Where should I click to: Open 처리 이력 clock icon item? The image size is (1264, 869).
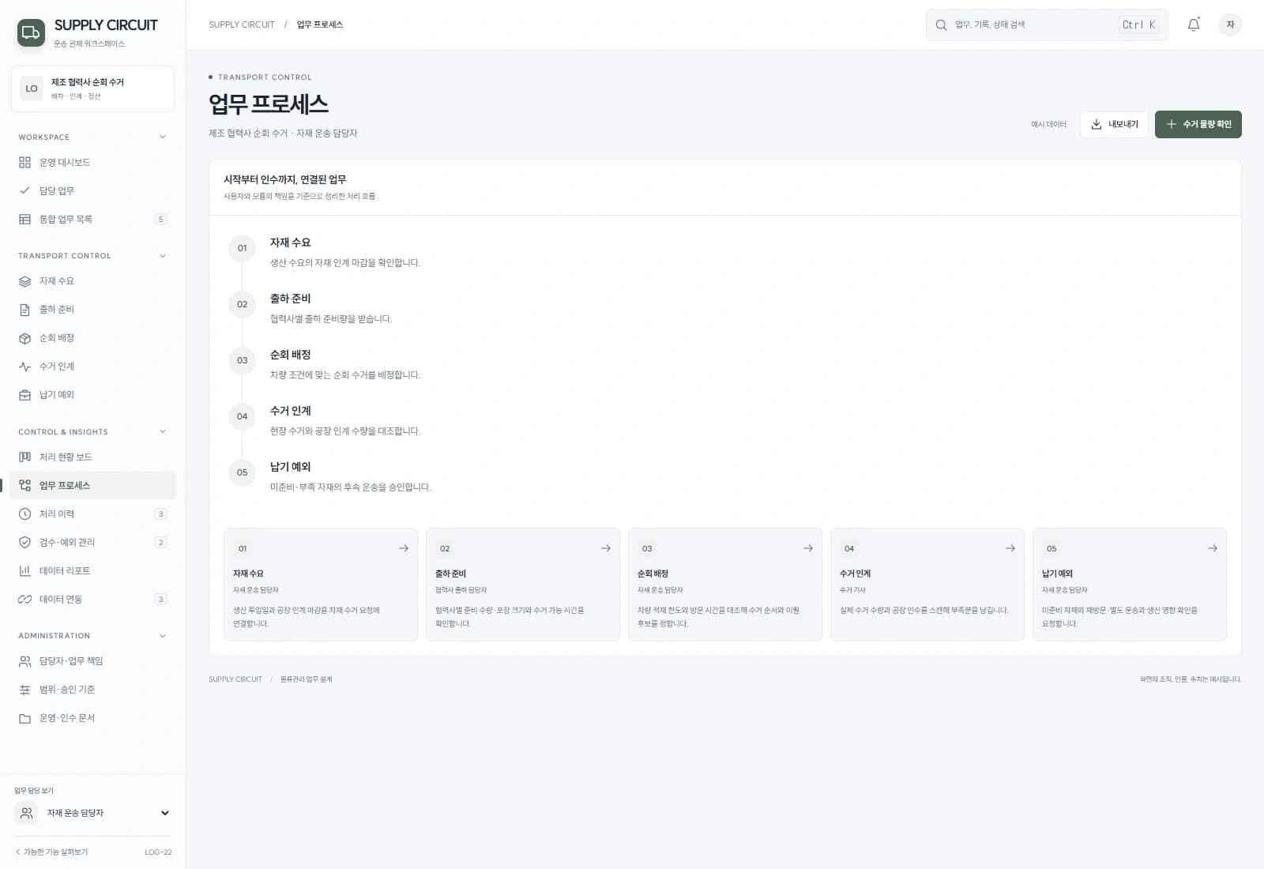point(92,514)
